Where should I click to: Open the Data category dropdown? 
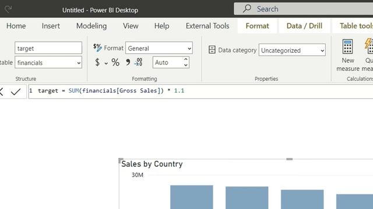[x=292, y=50]
